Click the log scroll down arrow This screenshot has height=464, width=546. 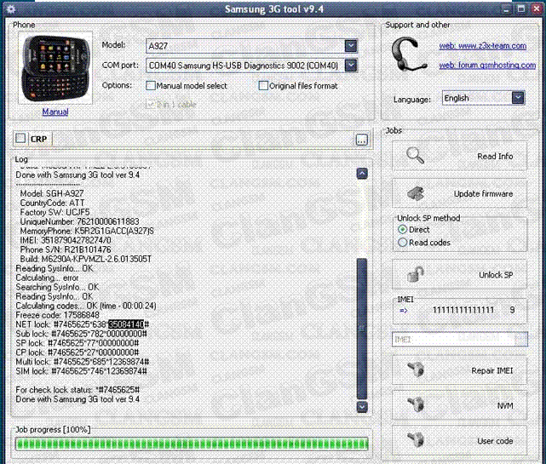click(x=362, y=407)
